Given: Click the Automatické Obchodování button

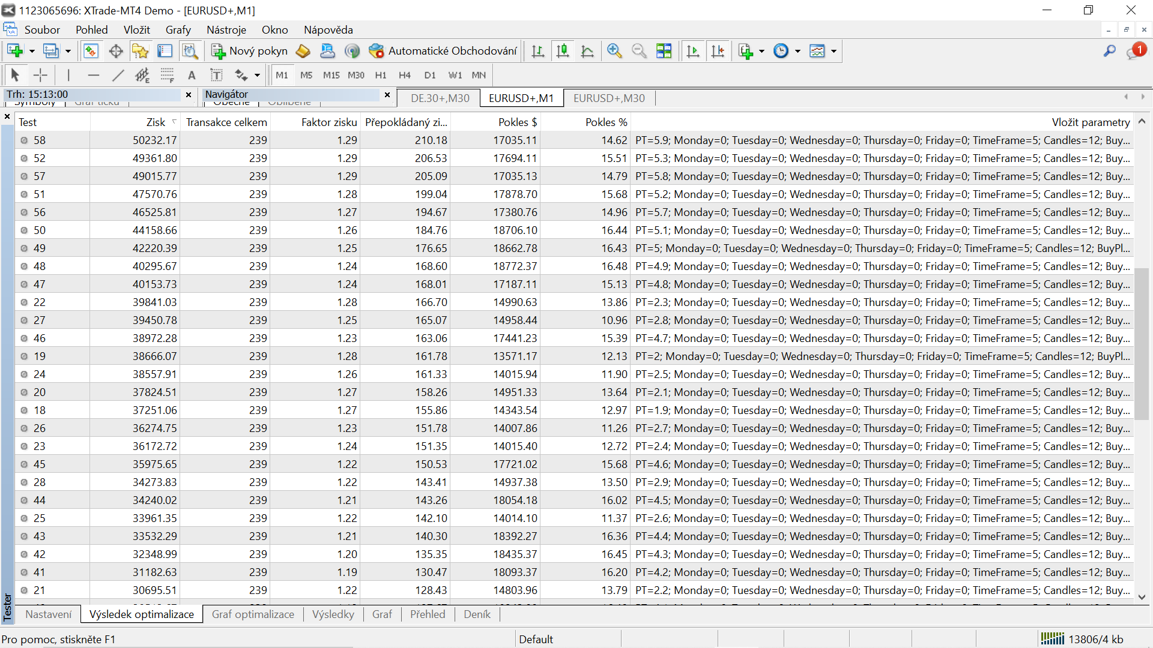Looking at the screenshot, I should tap(443, 51).
